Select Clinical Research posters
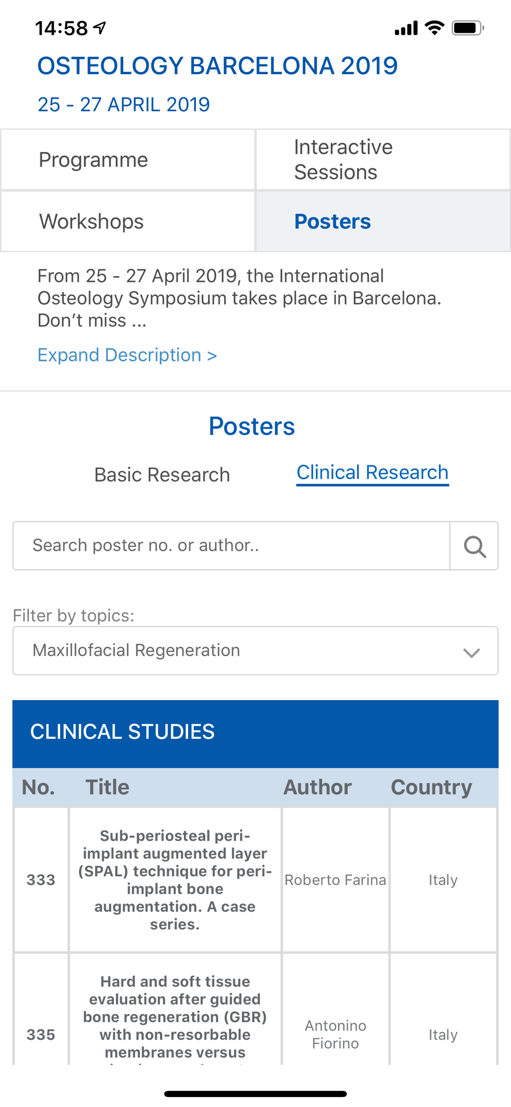The image size is (511, 1107). pyautogui.click(x=372, y=473)
